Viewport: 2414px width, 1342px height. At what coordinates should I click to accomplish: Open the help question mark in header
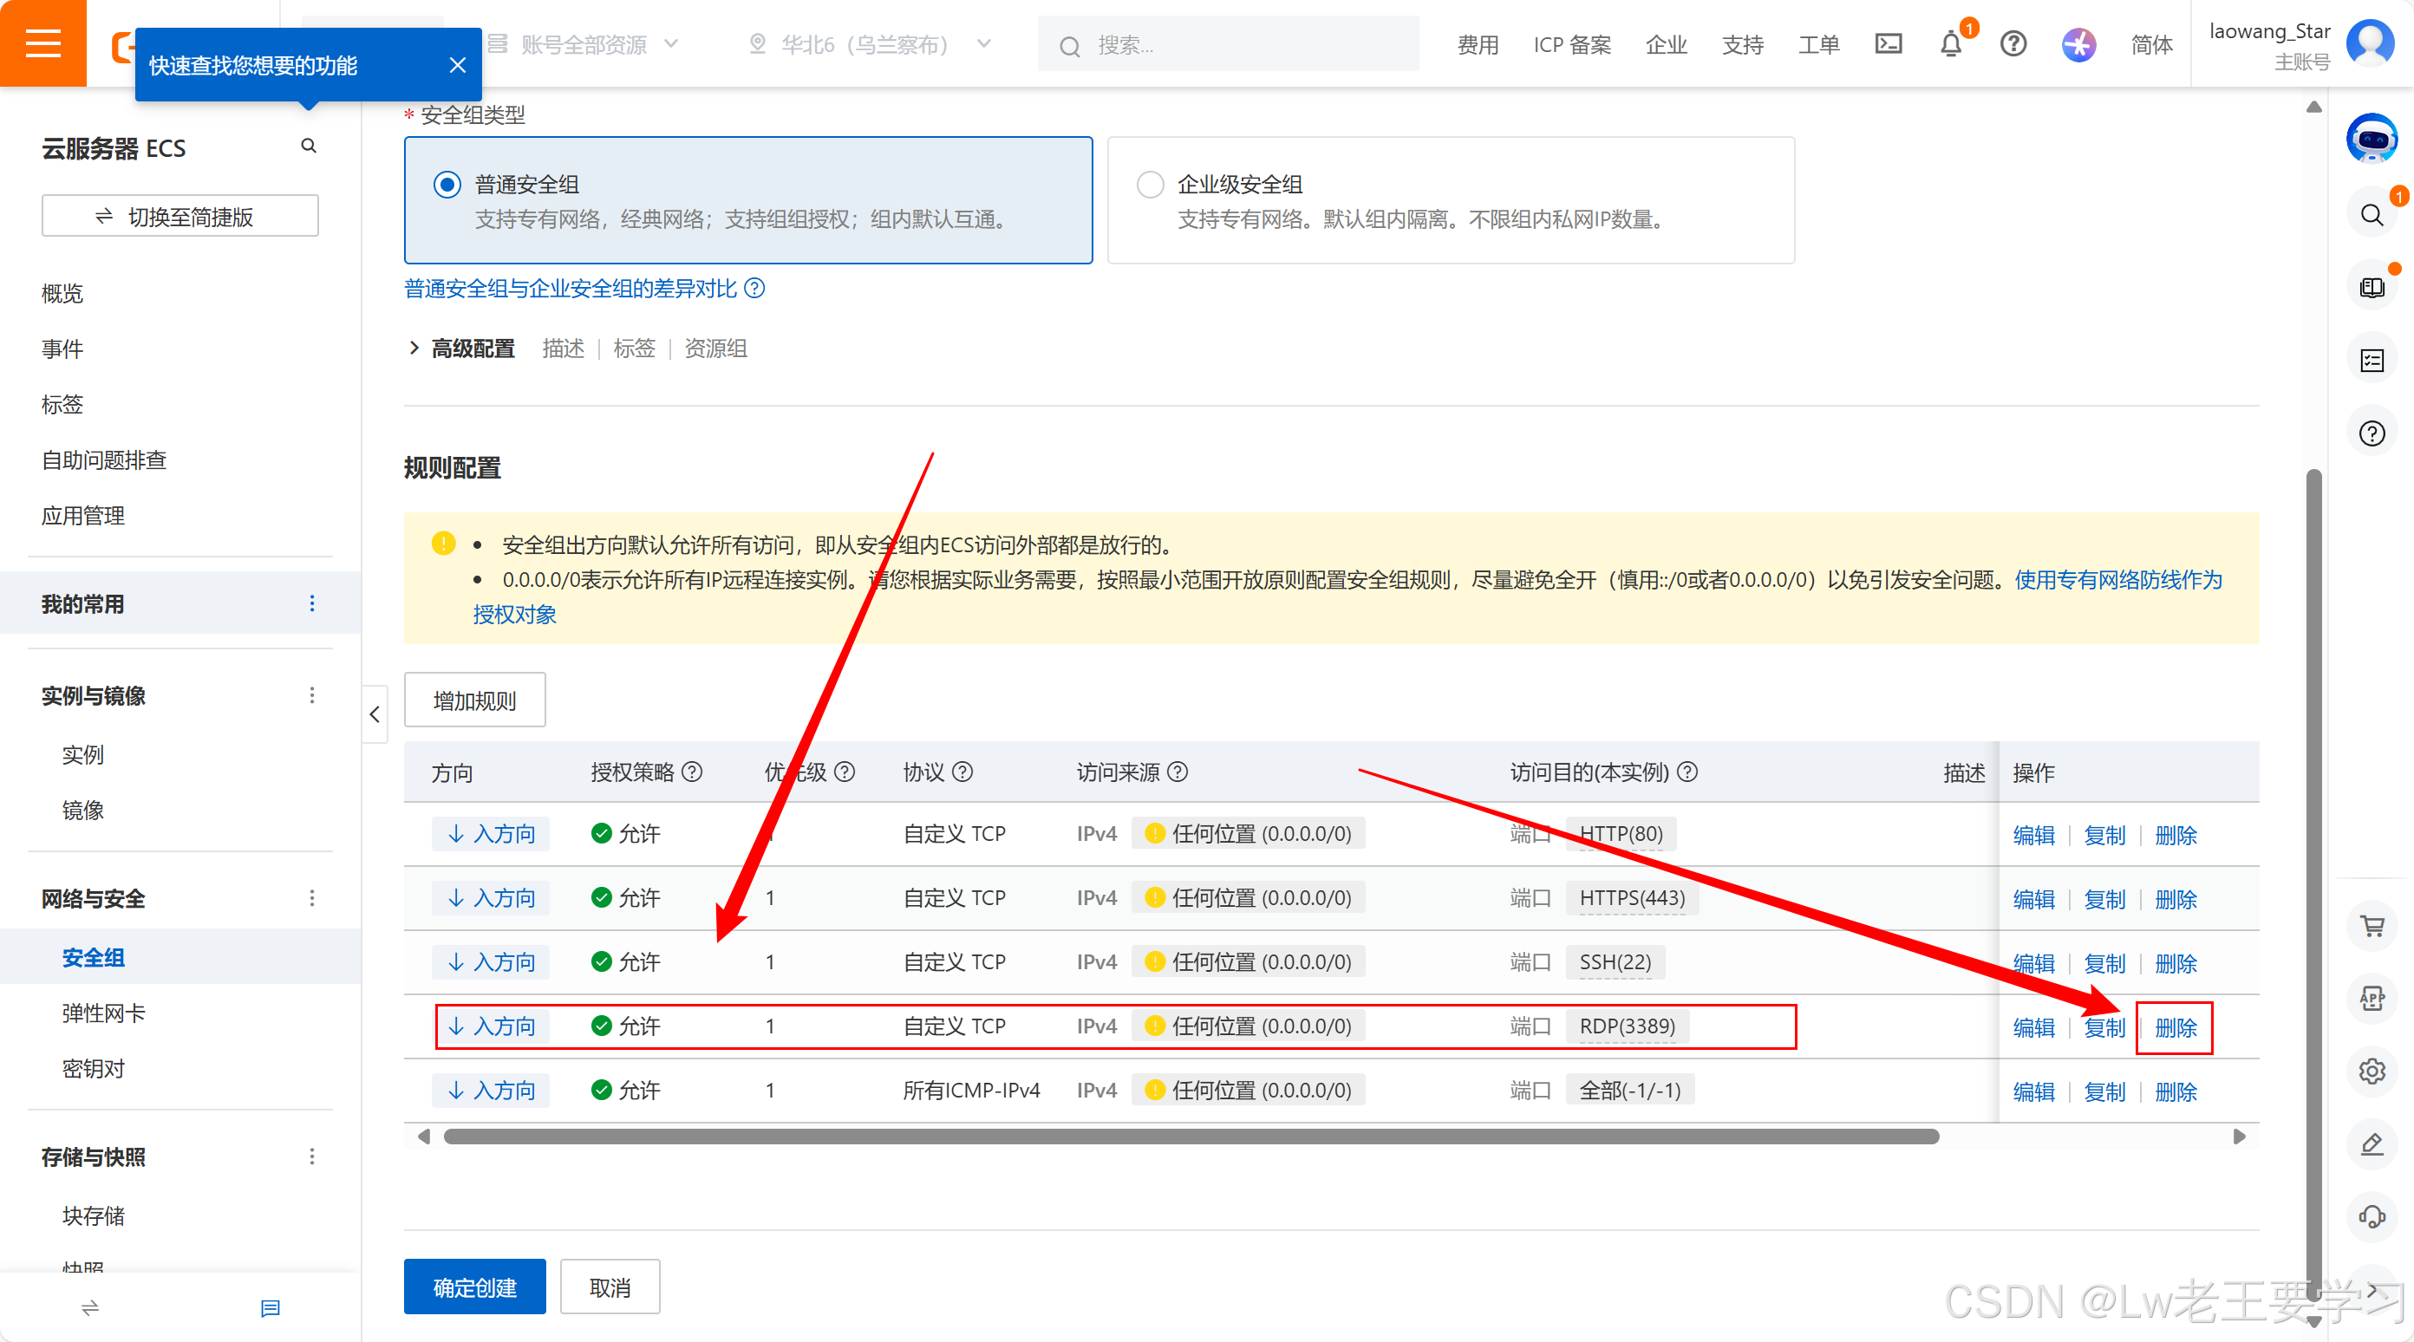pyautogui.click(x=2013, y=44)
